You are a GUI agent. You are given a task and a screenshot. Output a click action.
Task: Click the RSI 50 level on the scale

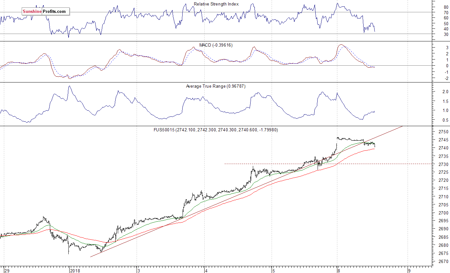(446, 24)
